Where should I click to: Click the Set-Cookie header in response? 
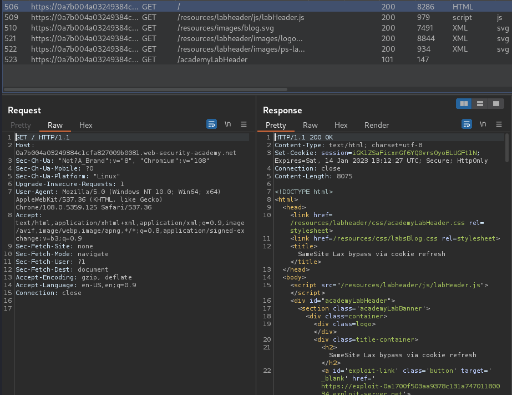tap(381, 157)
